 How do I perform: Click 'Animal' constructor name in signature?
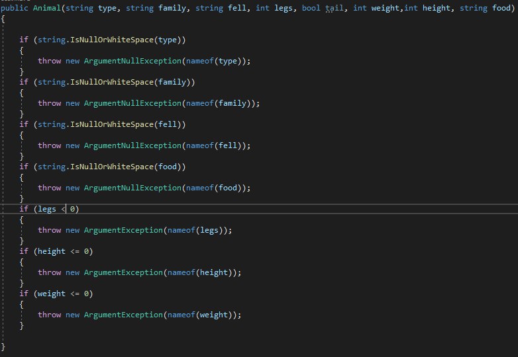click(47, 8)
